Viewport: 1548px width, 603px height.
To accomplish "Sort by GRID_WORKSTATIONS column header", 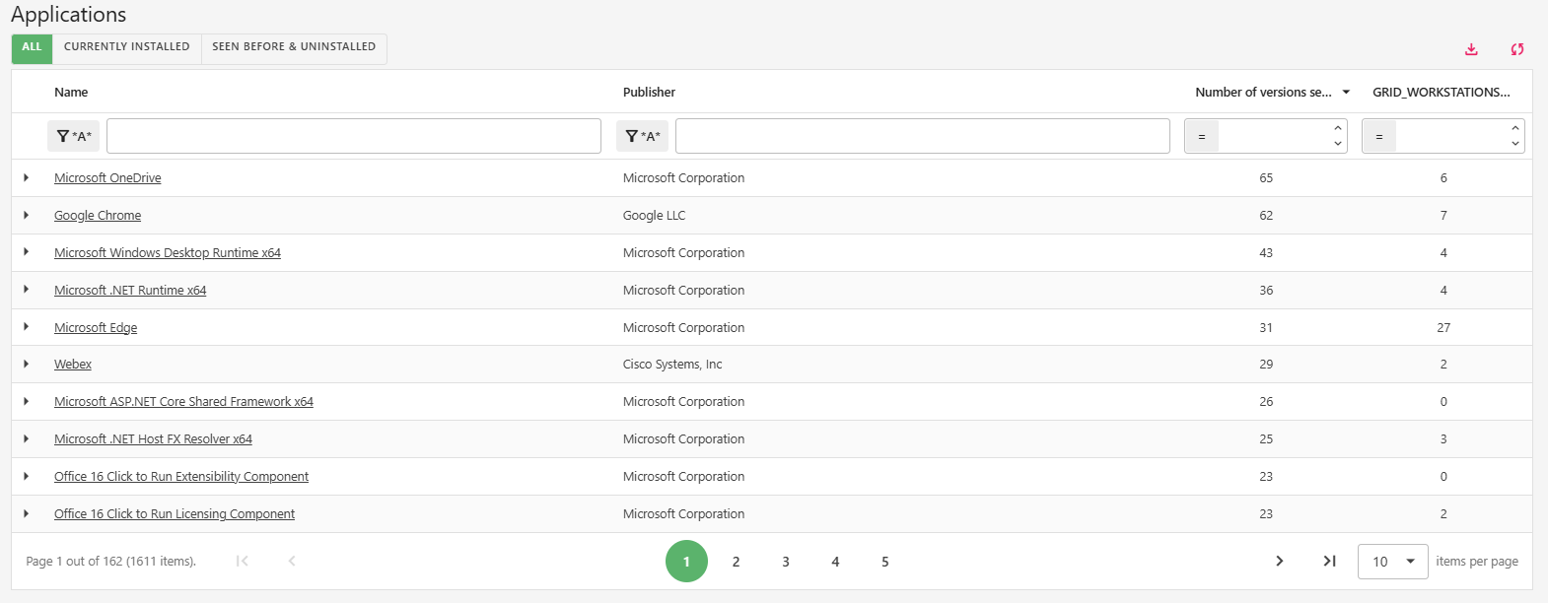I will 1442,93.
